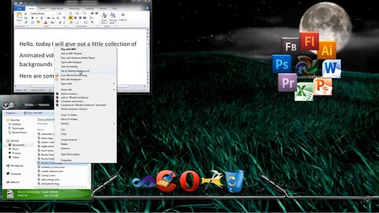
Task: Launch Visual Studio from the dock
Action: coord(144,182)
